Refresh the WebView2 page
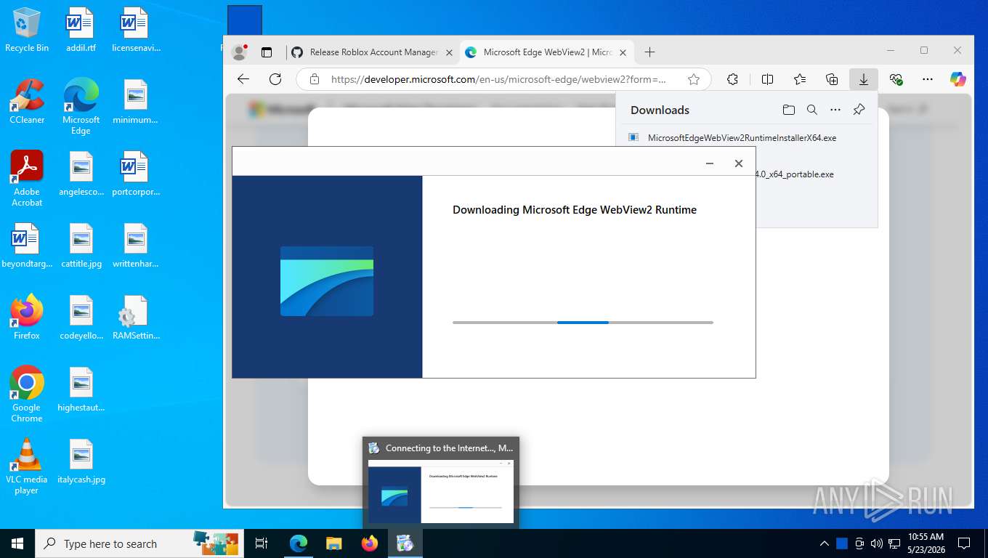The height and width of the screenshot is (558, 988). 275,79
